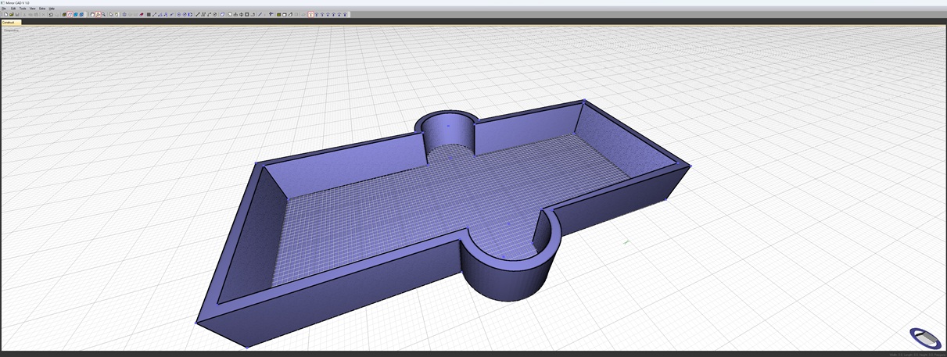Viewport: 947px width, 357px height.
Task: Click the hand pan tool icon
Action: (x=117, y=15)
